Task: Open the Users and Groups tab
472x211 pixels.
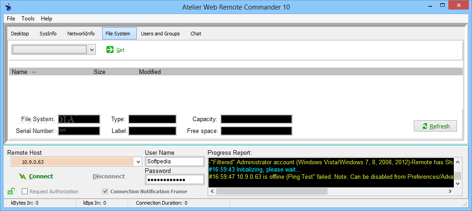Action: pyautogui.click(x=160, y=34)
